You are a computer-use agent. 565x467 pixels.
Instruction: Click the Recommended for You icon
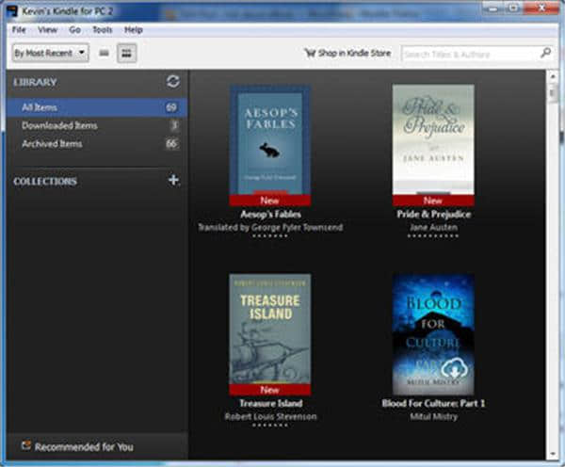(25, 446)
